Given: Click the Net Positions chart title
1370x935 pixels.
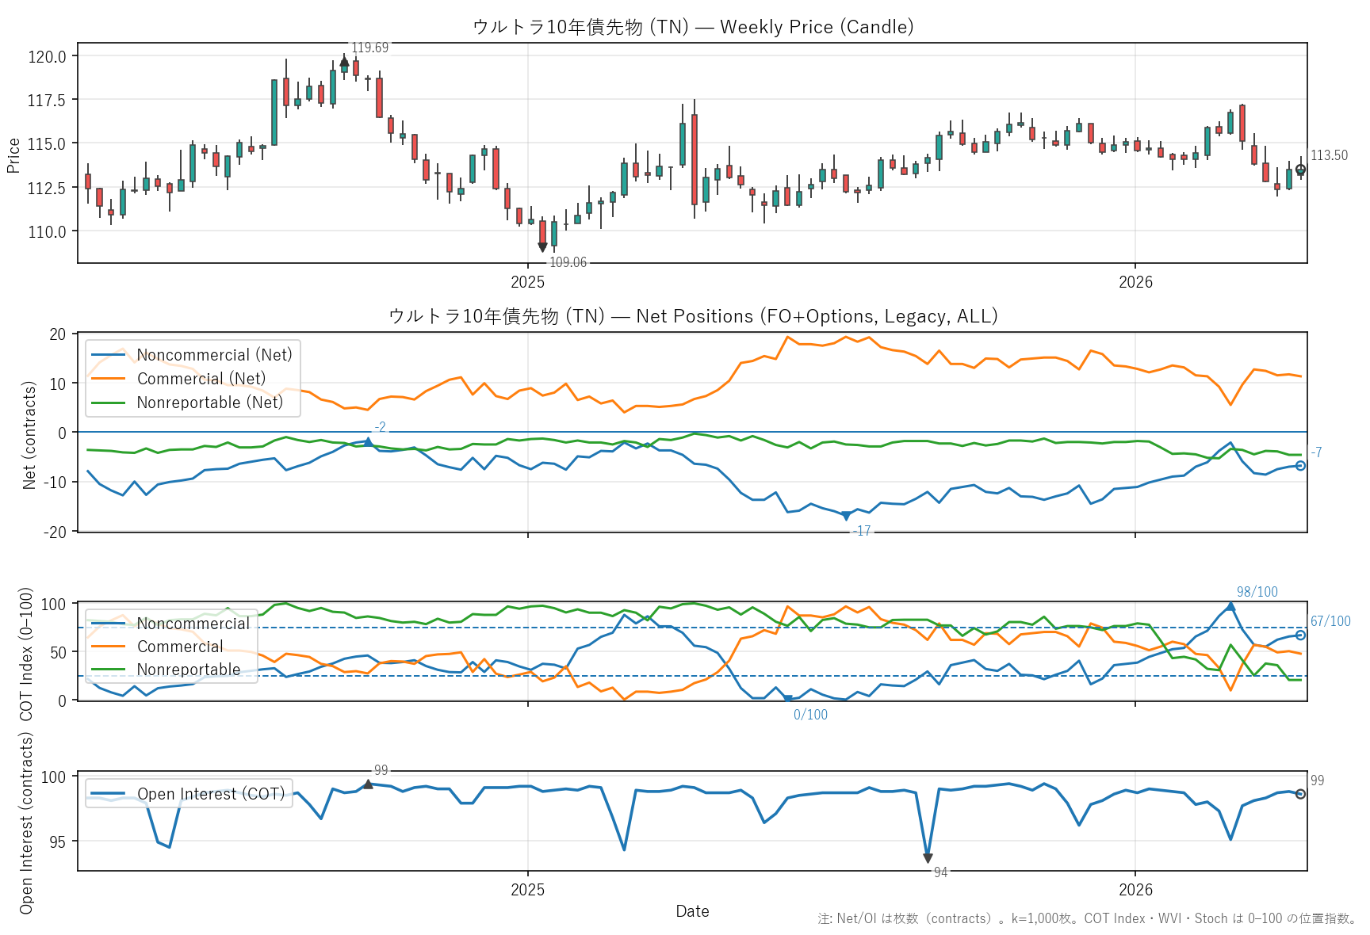Looking at the screenshot, I should (x=693, y=316).
